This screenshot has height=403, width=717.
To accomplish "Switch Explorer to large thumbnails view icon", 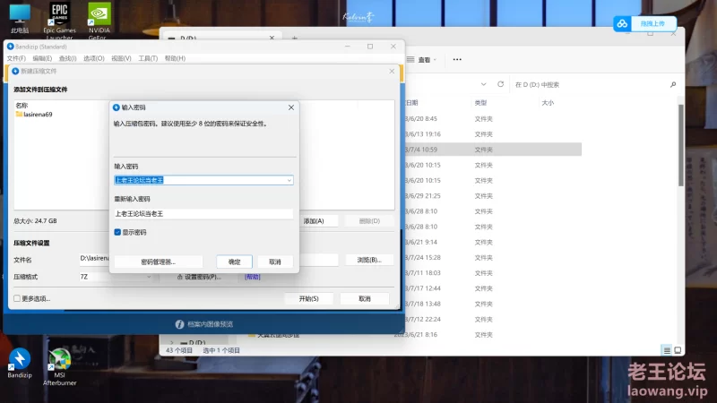I will 678,349.
